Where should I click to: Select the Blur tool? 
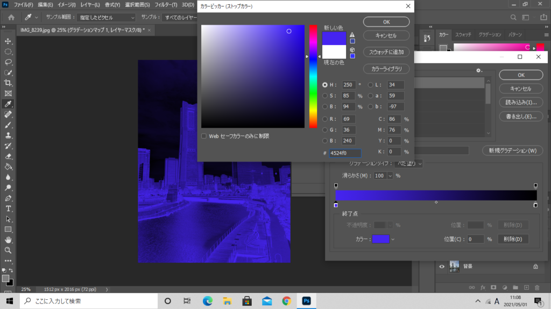[8, 177]
